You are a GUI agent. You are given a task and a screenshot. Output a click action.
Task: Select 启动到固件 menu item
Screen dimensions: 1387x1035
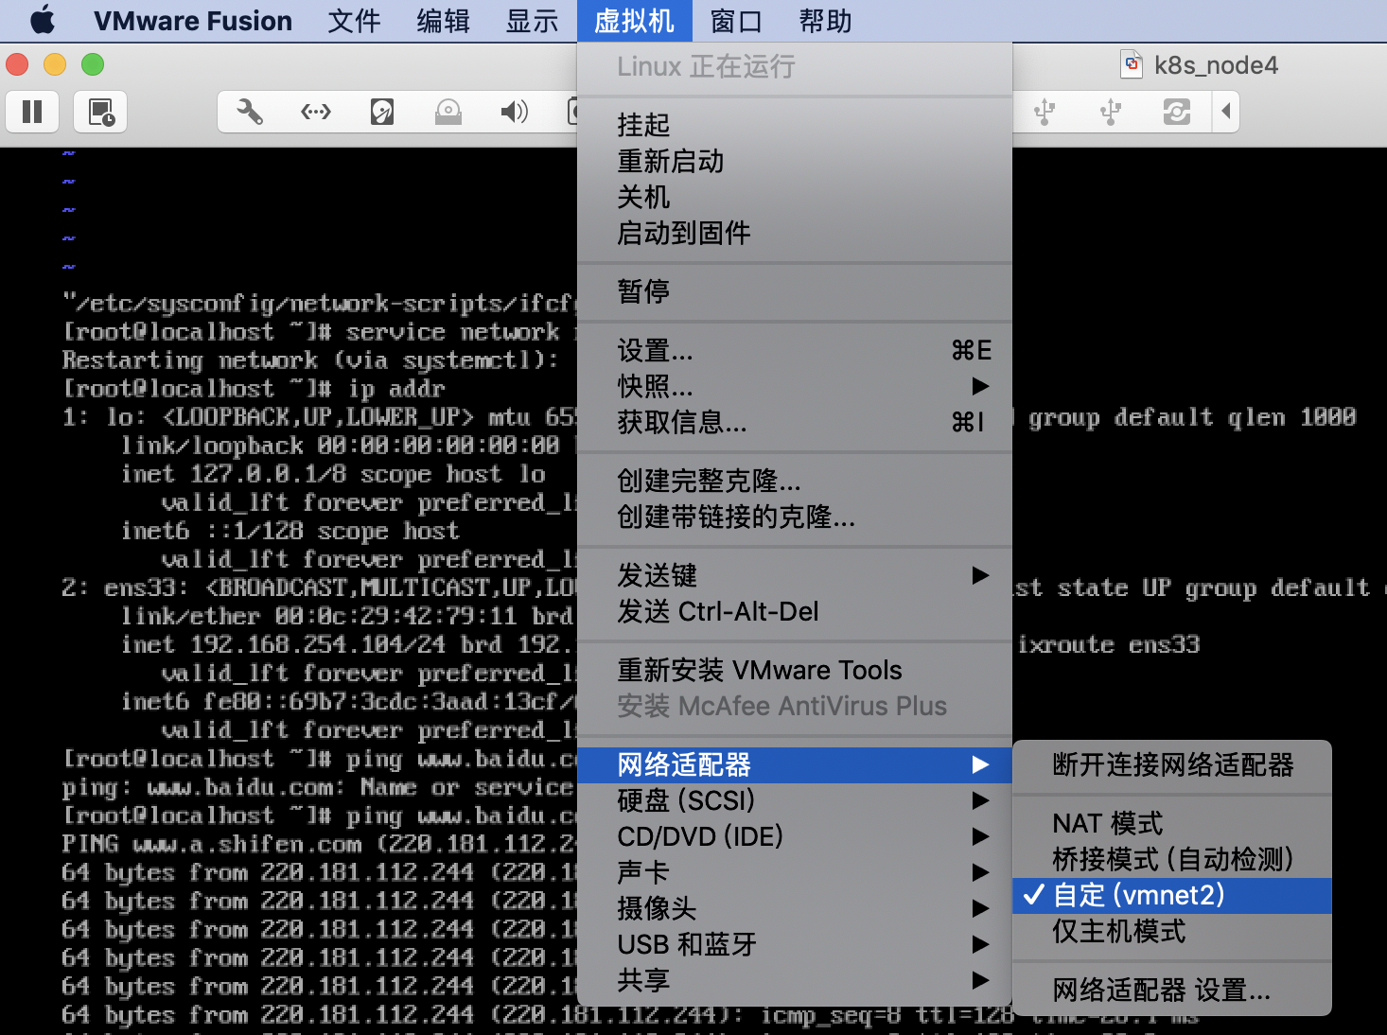tap(795, 233)
